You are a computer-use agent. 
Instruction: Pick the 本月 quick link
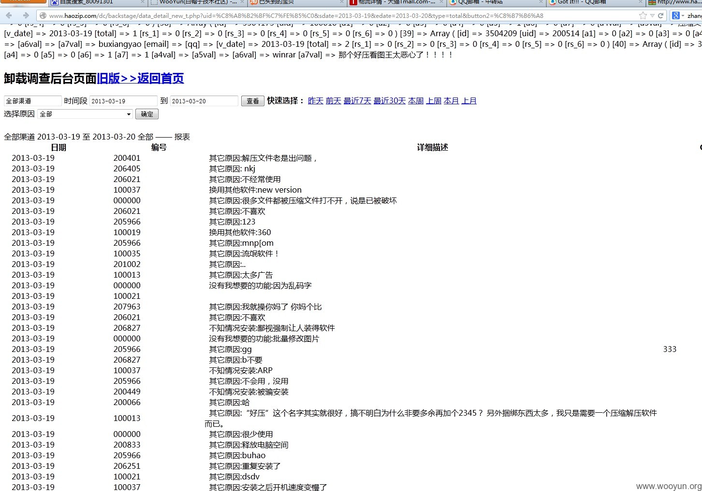coord(452,100)
